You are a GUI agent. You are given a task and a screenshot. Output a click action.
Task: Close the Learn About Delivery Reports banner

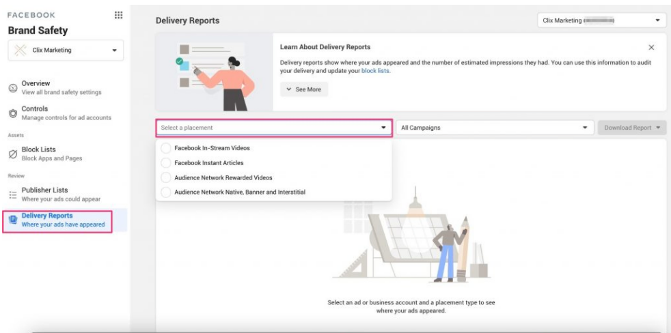651,48
